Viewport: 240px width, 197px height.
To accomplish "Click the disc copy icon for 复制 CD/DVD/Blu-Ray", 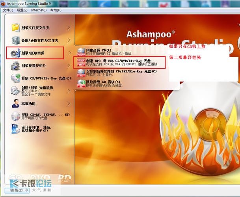I will 16,78.
